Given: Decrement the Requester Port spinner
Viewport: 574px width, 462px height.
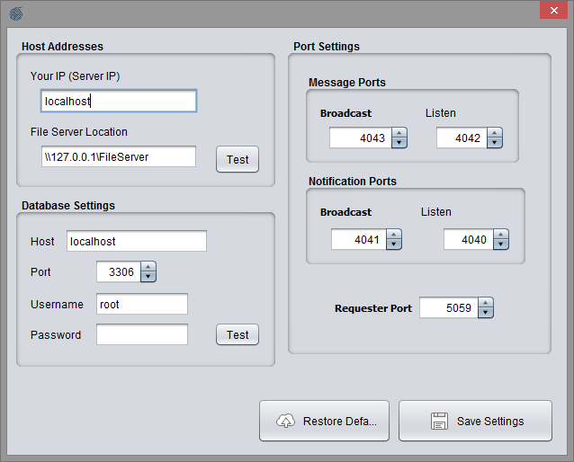Looking at the screenshot, I should tap(486, 313).
